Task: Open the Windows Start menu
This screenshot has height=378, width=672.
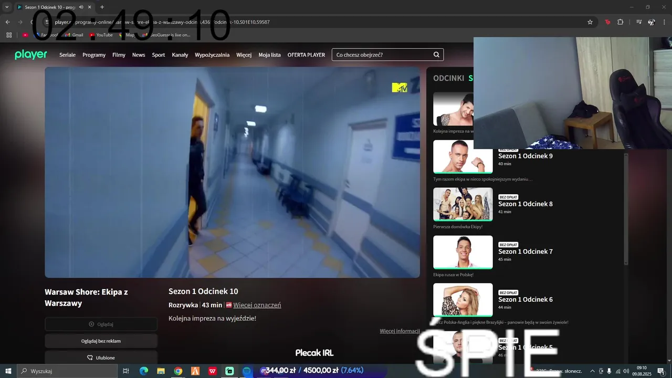Action: 8,371
